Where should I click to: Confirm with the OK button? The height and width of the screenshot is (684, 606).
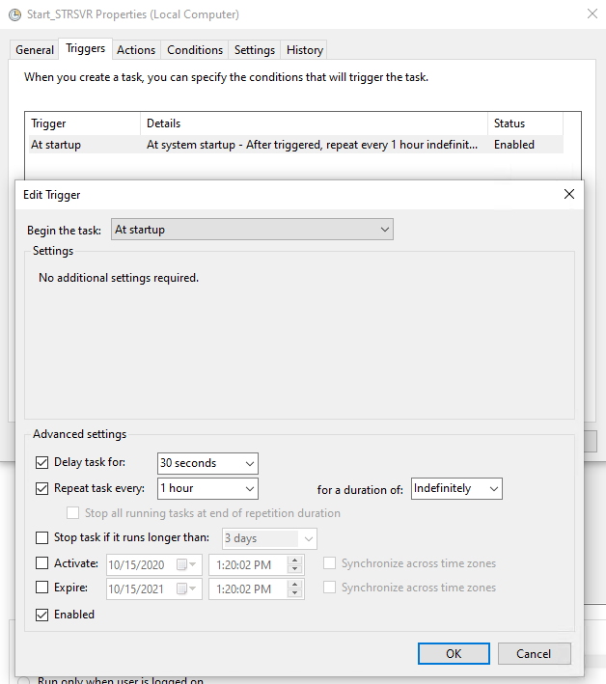click(454, 653)
